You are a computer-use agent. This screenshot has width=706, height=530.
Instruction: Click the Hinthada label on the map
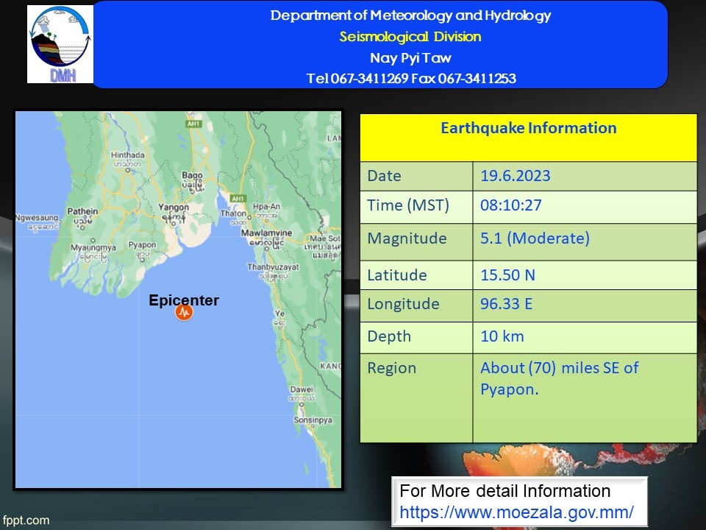click(x=127, y=155)
